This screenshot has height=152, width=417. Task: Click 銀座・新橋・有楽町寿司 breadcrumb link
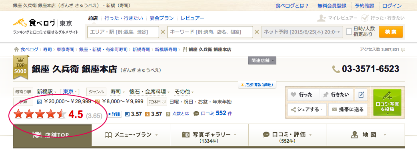pyautogui.click(x=104, y=50)
